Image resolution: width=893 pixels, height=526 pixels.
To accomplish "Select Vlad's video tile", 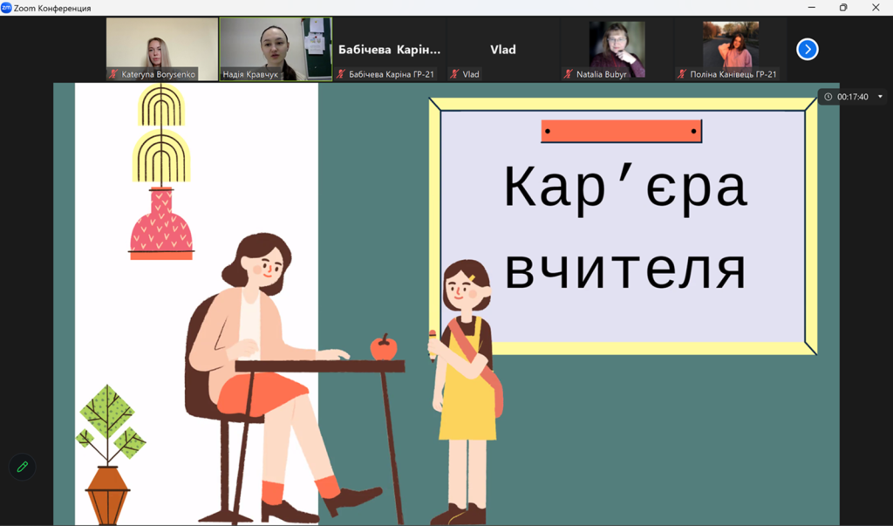I will tap(502, 44).
